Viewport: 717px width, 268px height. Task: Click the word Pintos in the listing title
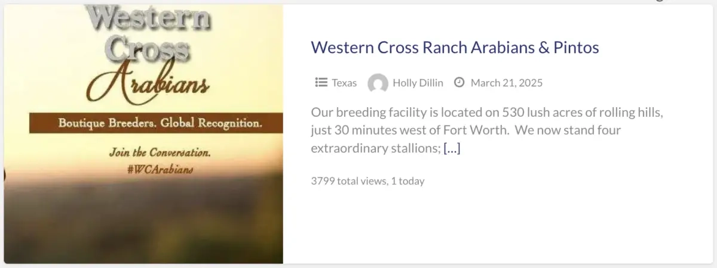(x=577, y=47)
